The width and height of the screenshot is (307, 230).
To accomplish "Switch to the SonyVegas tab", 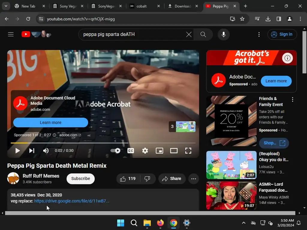I will click(106, 6).
